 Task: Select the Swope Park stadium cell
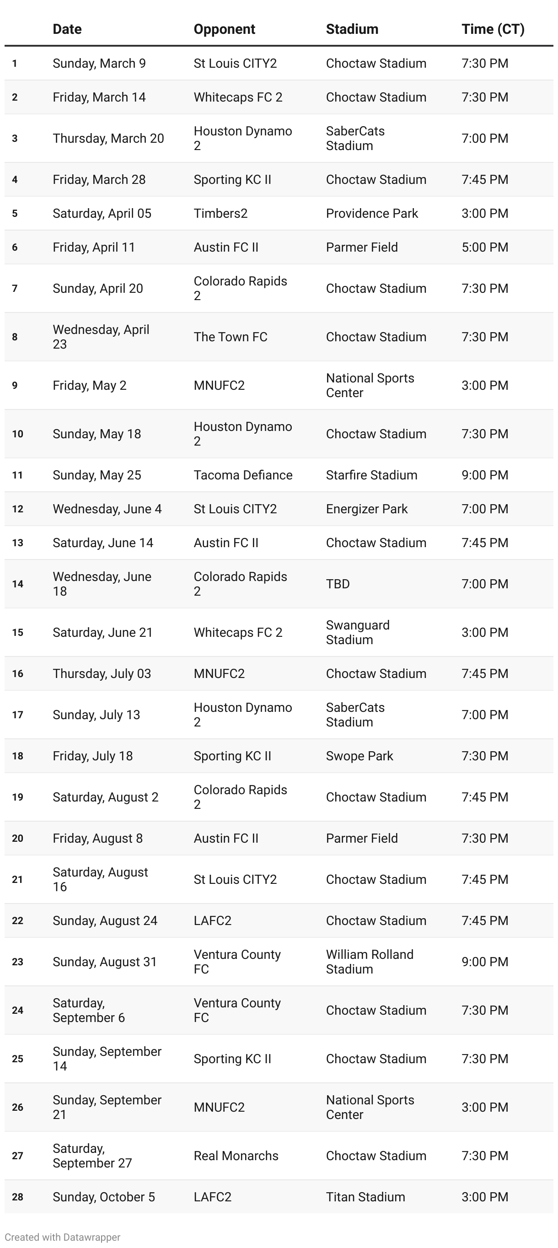tap(359, 756)
